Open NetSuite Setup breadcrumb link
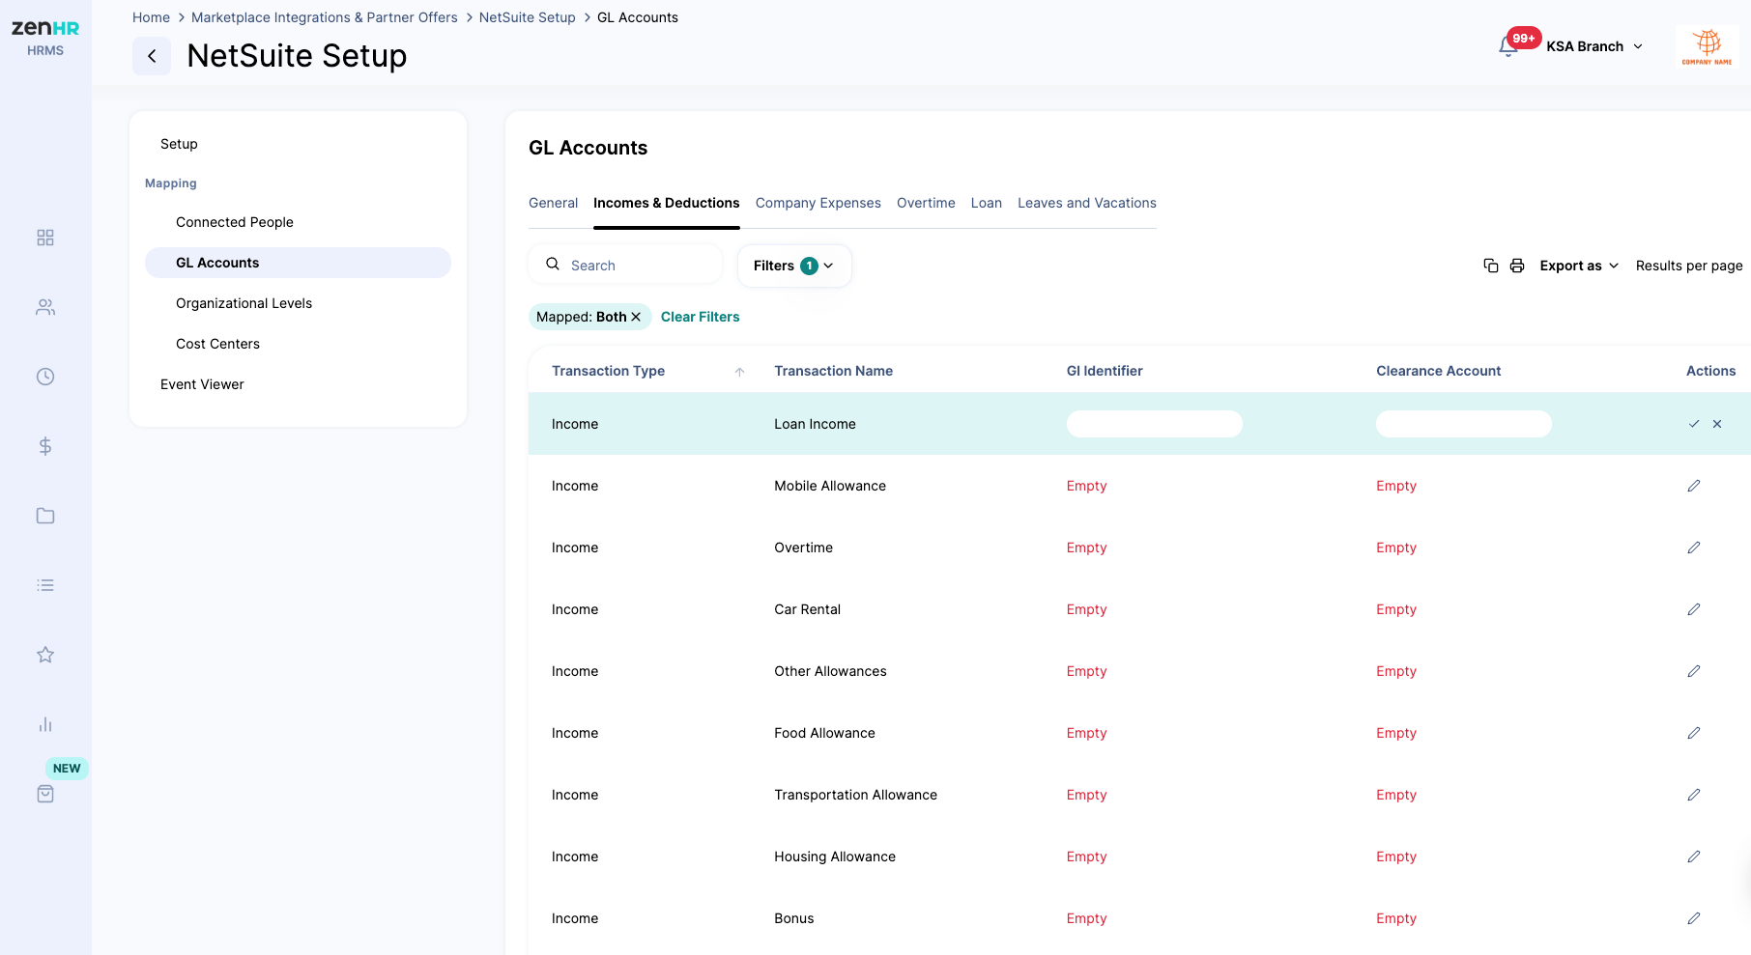 coord(527,17)
